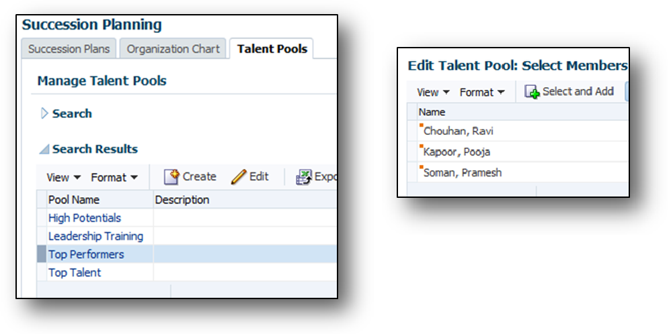Collapse the Search Results section
The height and width of the screenshot is (334, 671).
coord(44,150)
